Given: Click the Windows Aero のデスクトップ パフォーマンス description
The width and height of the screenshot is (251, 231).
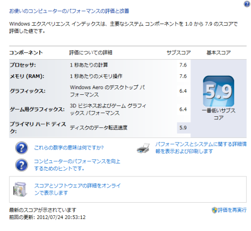Looking at the screenshot, I should tap(107, 91).
